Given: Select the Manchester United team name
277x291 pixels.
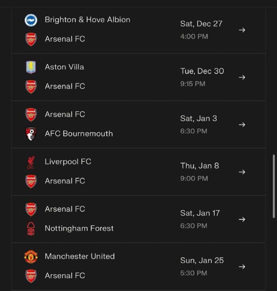Looking at the screenshot, I should [x=80, y=256].
